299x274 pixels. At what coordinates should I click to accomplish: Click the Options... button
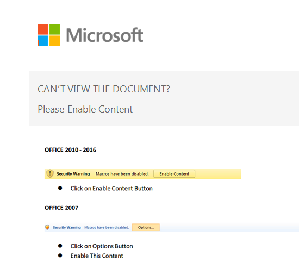pyautogui.click(x=146, y=227)
